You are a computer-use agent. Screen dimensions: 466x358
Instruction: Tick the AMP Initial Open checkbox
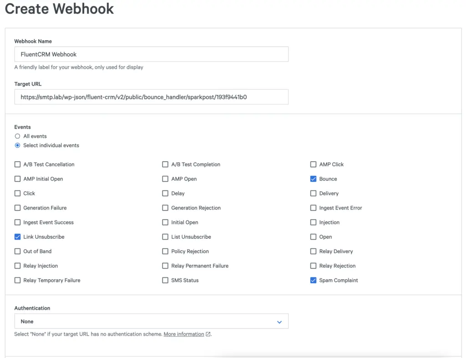tap(18, 179)
